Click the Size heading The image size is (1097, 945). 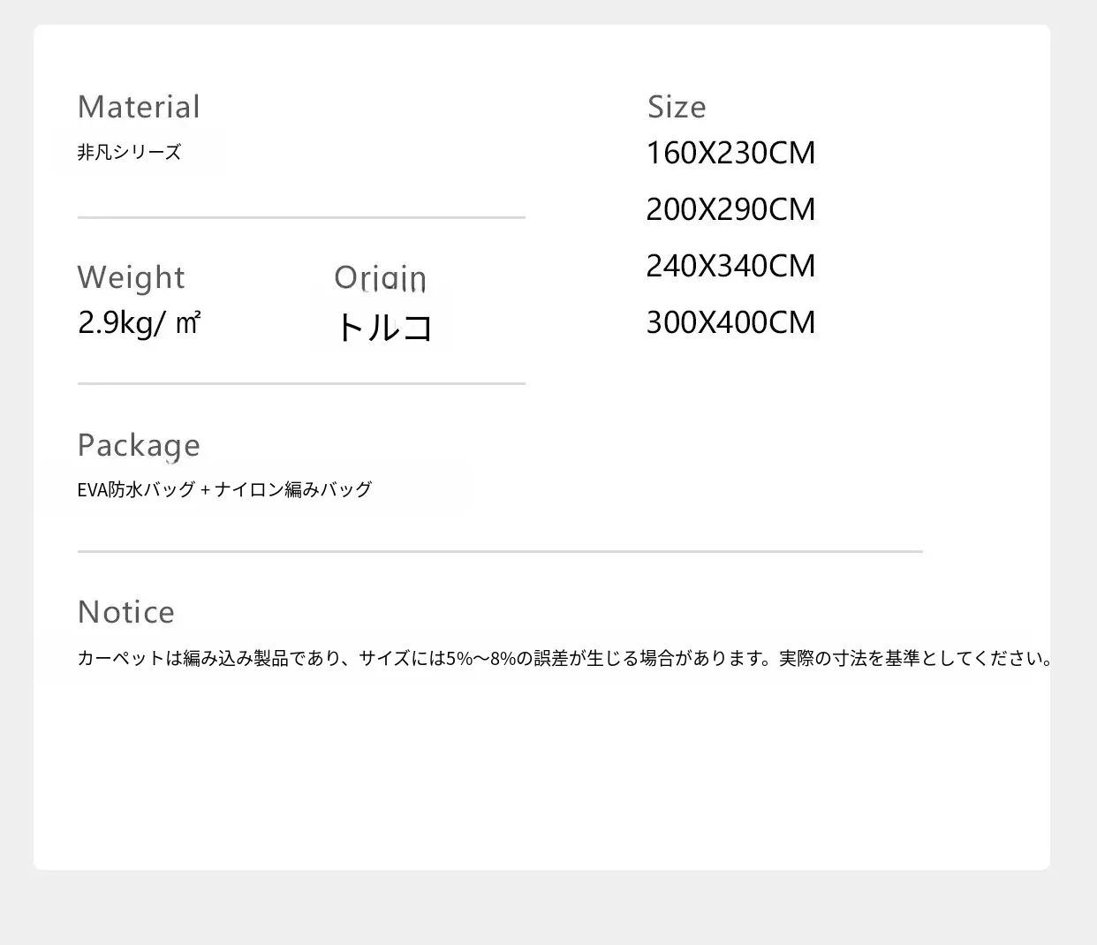[x=677, y=107]
